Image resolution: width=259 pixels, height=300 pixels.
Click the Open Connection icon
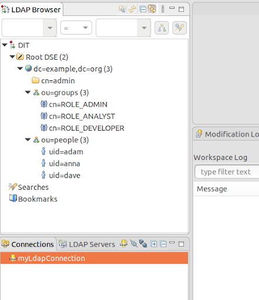click(134, 244)
